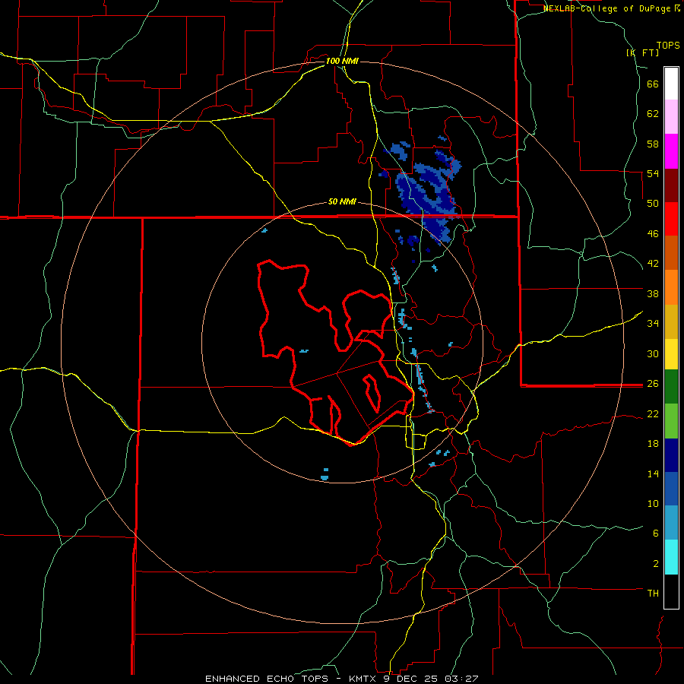Pick the dark orange legend swatch
Screen dimensions: 684x684
tap(671, 252)
